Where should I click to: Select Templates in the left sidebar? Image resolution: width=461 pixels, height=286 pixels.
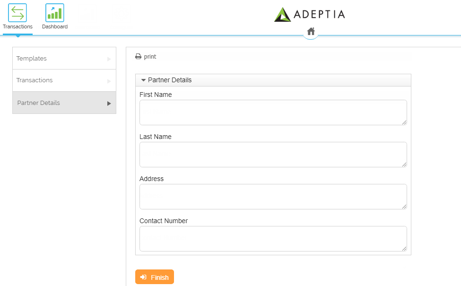pos(32,59)
